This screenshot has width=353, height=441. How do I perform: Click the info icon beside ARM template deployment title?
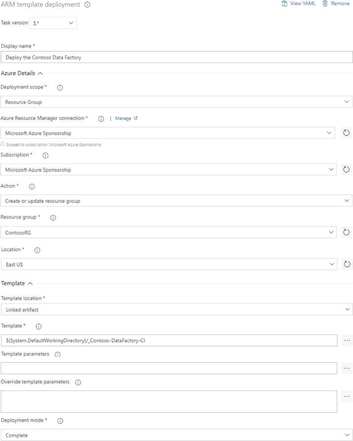pyautogui.click(x=87, y=5)
